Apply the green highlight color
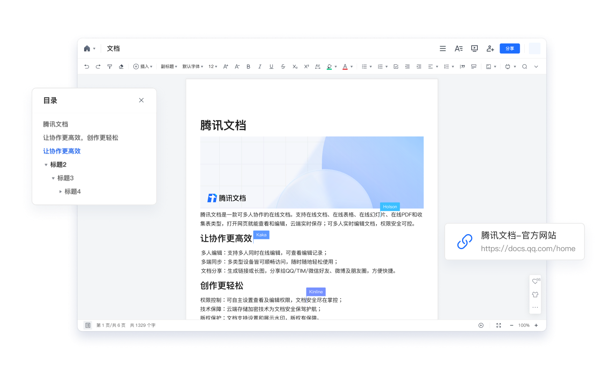The height and width of the screenshot is (369, 615). point(329,66)
